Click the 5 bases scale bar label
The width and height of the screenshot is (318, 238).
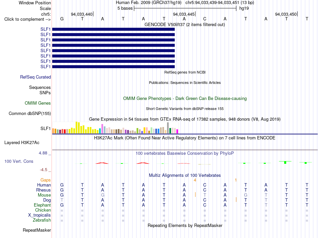[x=125, y=8]
